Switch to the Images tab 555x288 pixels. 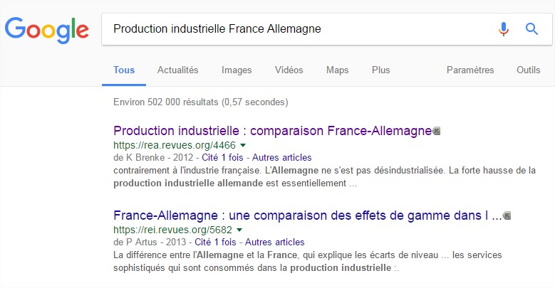pyautogui.click(x=237, y=70)
